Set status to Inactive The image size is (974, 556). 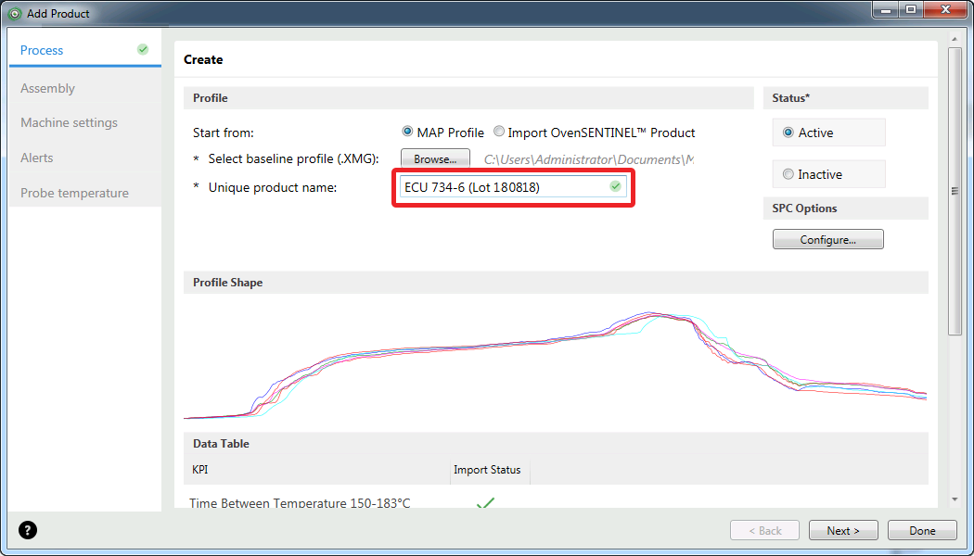pos(788,174)
